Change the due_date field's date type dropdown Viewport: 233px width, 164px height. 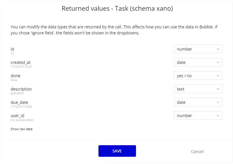(198, 102)
